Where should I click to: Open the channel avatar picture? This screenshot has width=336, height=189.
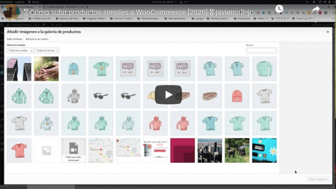click(12, 12)
